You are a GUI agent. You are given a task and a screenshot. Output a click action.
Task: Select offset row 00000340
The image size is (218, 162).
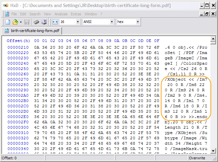click(x=18, y=149)
